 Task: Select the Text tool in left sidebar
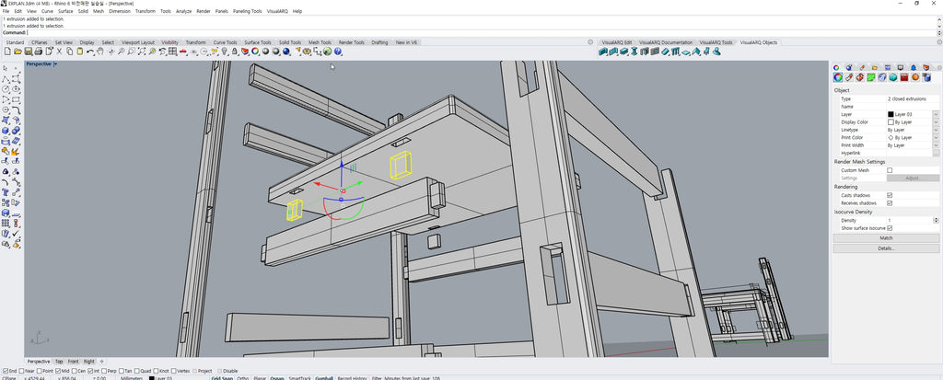click(x=6, y=192)
